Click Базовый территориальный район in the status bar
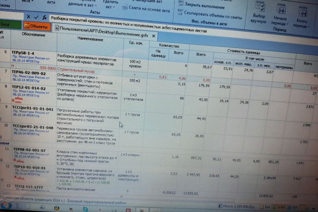 click(x=97, y=202)
